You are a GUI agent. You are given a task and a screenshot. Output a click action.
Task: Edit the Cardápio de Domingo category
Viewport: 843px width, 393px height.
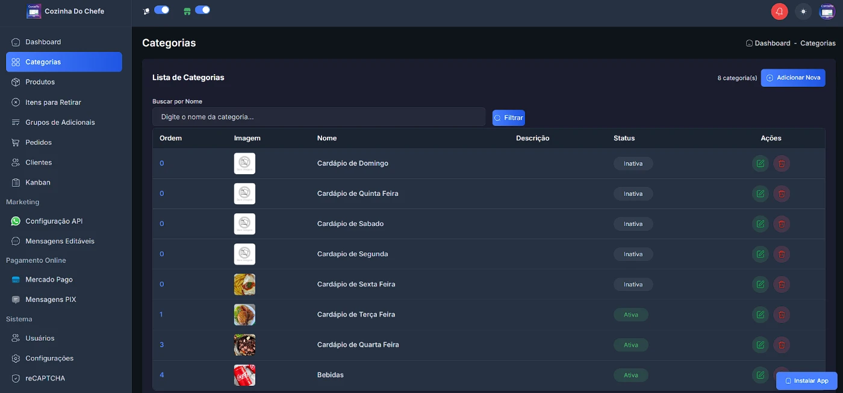pos(761,163)
